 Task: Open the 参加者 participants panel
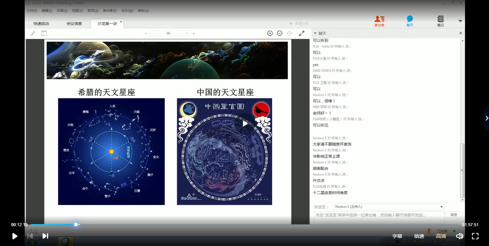(x=379, y=21)
